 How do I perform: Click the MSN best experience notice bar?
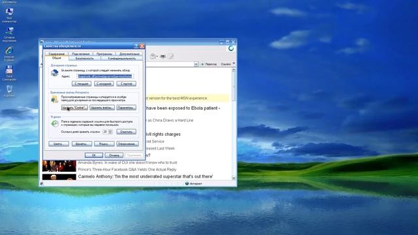[187, 98]
